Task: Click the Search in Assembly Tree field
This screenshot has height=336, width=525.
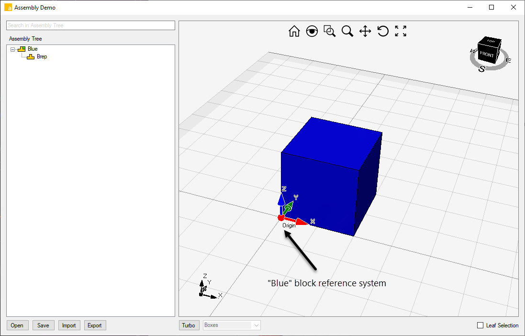Action: pos(90,25)
